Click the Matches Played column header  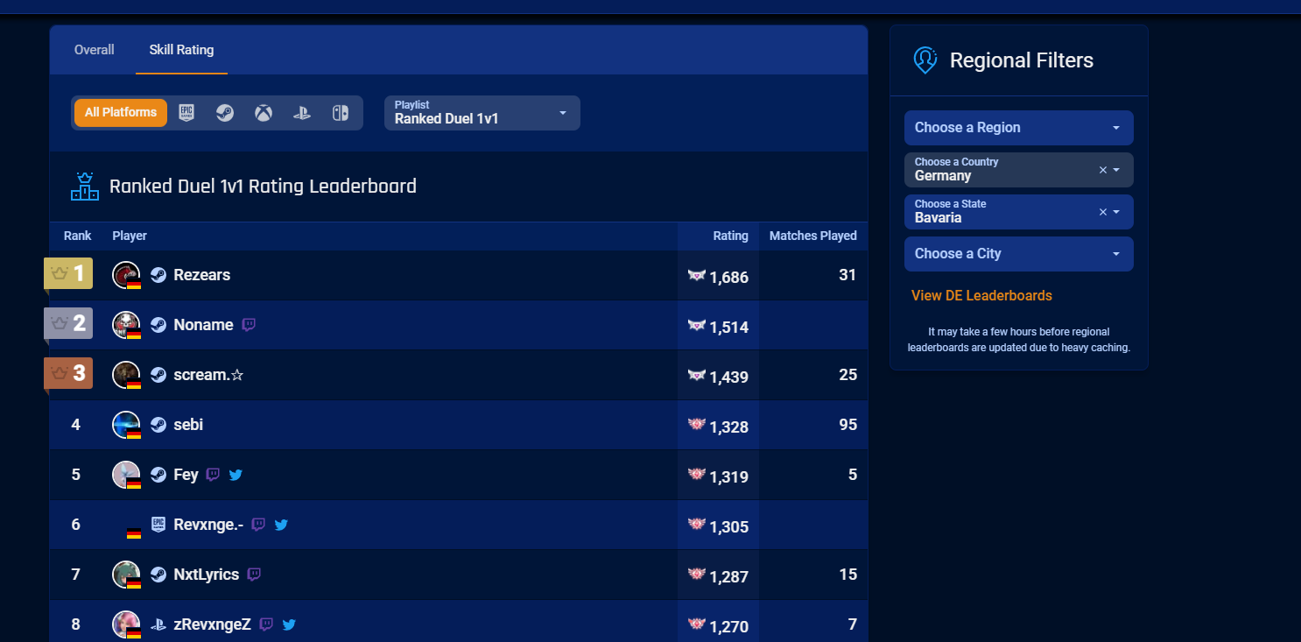[x=813, y=236]
